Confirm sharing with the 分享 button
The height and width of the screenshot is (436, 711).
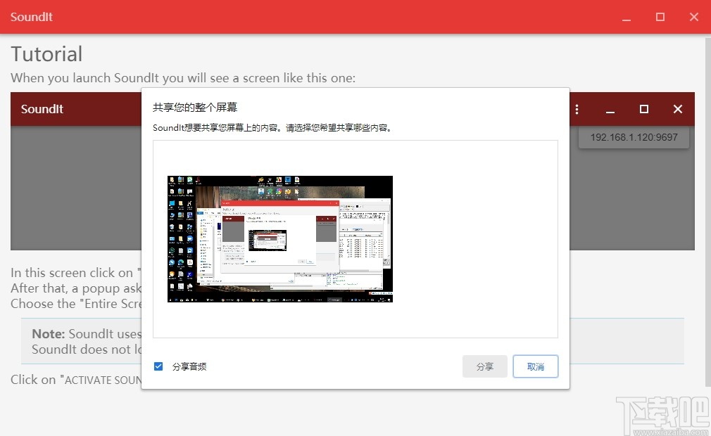click(x=484, y=366)
